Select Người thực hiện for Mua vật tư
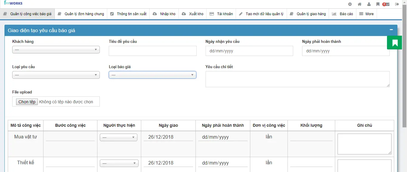Image resolution: width=407 pixels, height=172 pixels. [x=119, y=137]
